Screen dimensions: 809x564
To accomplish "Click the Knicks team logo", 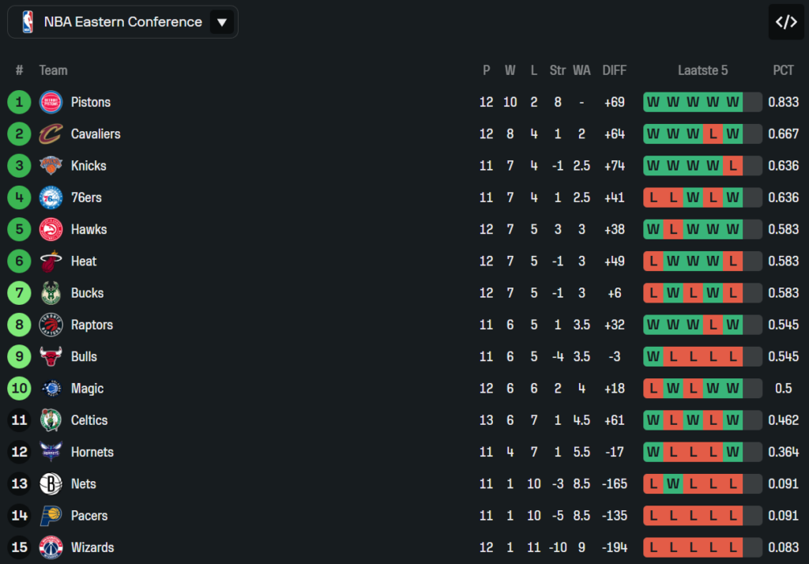I will point(51,166).
